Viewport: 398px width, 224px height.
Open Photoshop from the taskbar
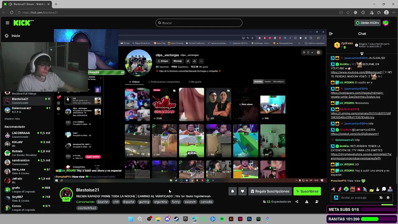249,219
